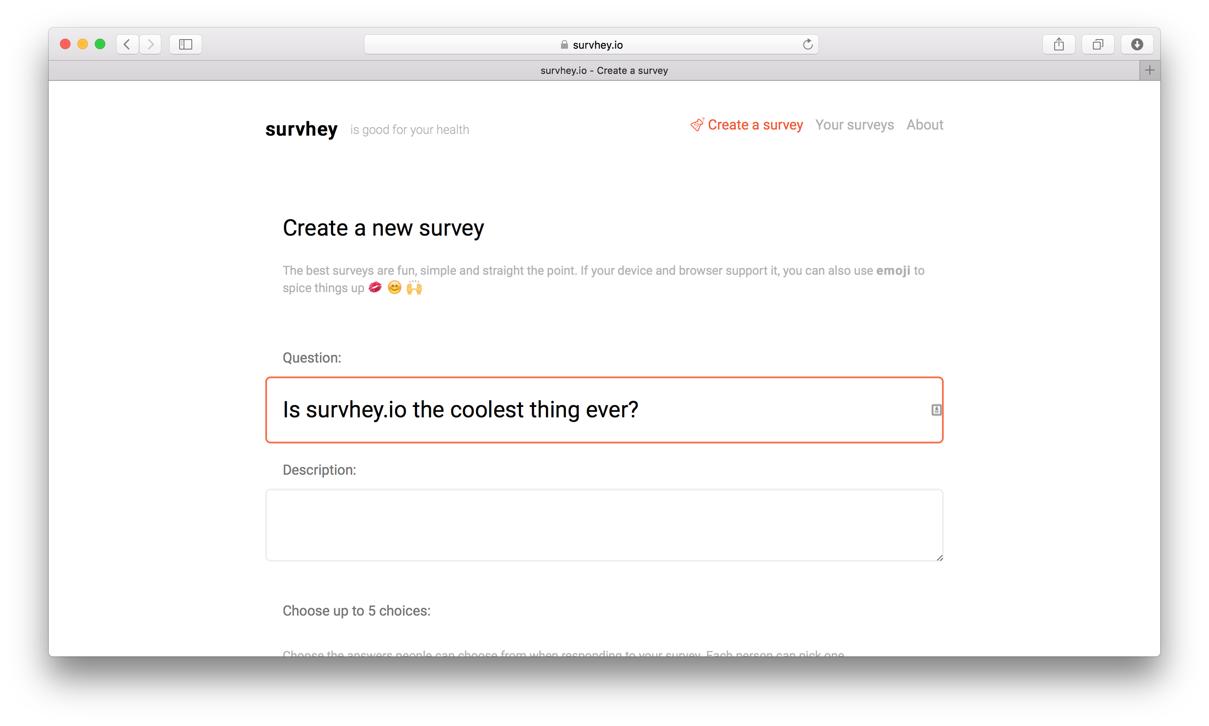The height and width of the screenshot is (726, 1209).
Task: Navigate back using the back arrow
Action: coord(127,44)
